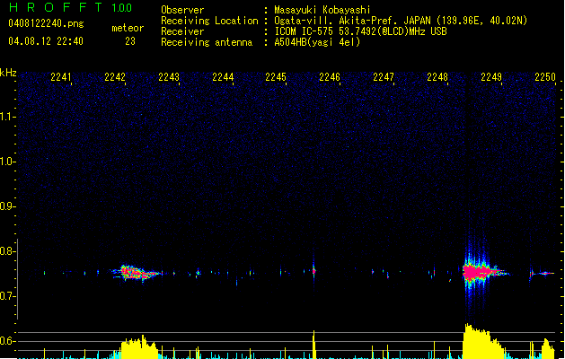Click the 2244 time axis marker
The height and width of the screenshot is (359, 565).
coord(223,77)
